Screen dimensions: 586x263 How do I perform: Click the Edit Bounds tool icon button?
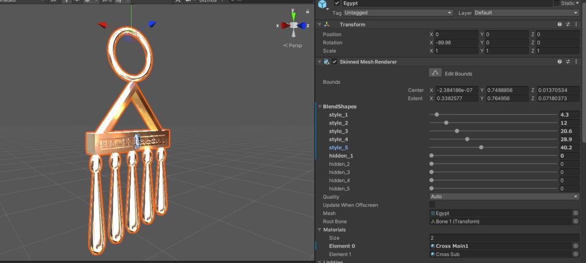click(435, 73)
